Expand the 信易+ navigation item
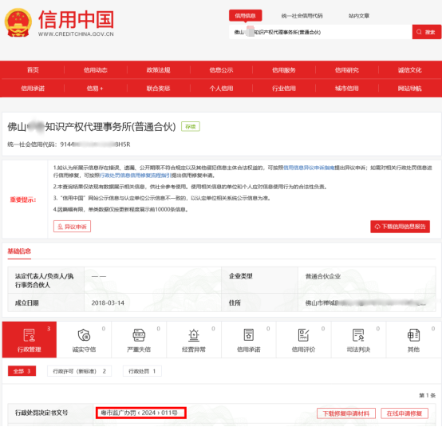Image resolution: width=442 pixels, height=427 pixels. coord(95,89)
